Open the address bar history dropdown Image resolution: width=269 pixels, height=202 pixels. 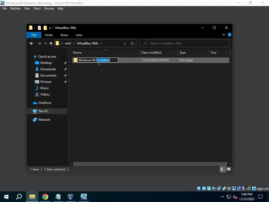[x=125, y=43]
